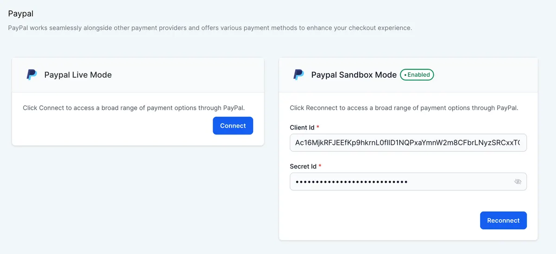Click the masked dots in Secret Id
Image resolution: width=556 pixels, height=254 pixels.
[x=352, y=182]
